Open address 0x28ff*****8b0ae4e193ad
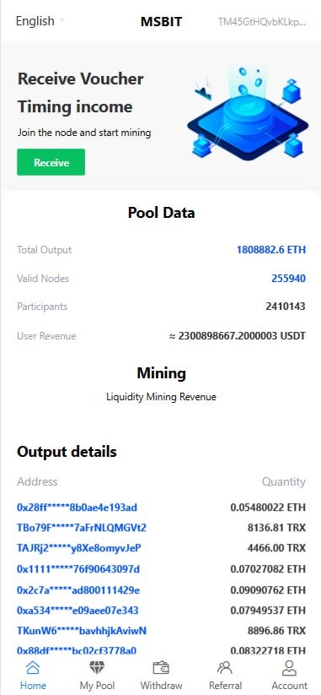The height and width of the screenshot is (695, 321). click(x=77, y=507)
